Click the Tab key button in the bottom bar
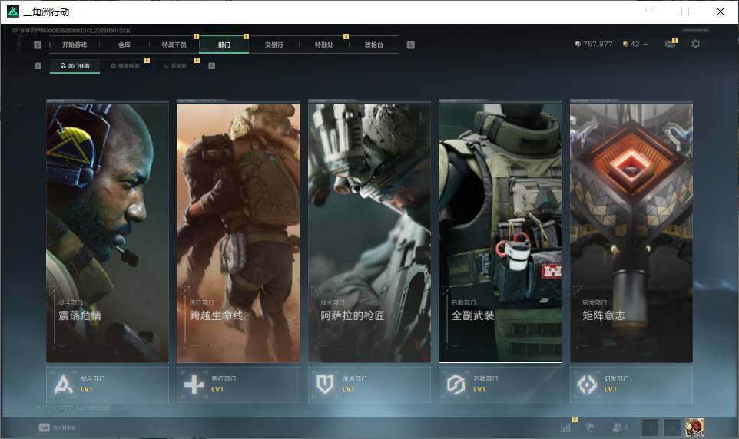The image size is (739, 439). (44, 427)
